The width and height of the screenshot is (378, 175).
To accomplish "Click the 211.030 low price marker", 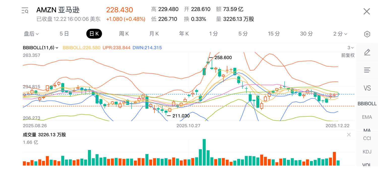I will click(x=181, y=116).
